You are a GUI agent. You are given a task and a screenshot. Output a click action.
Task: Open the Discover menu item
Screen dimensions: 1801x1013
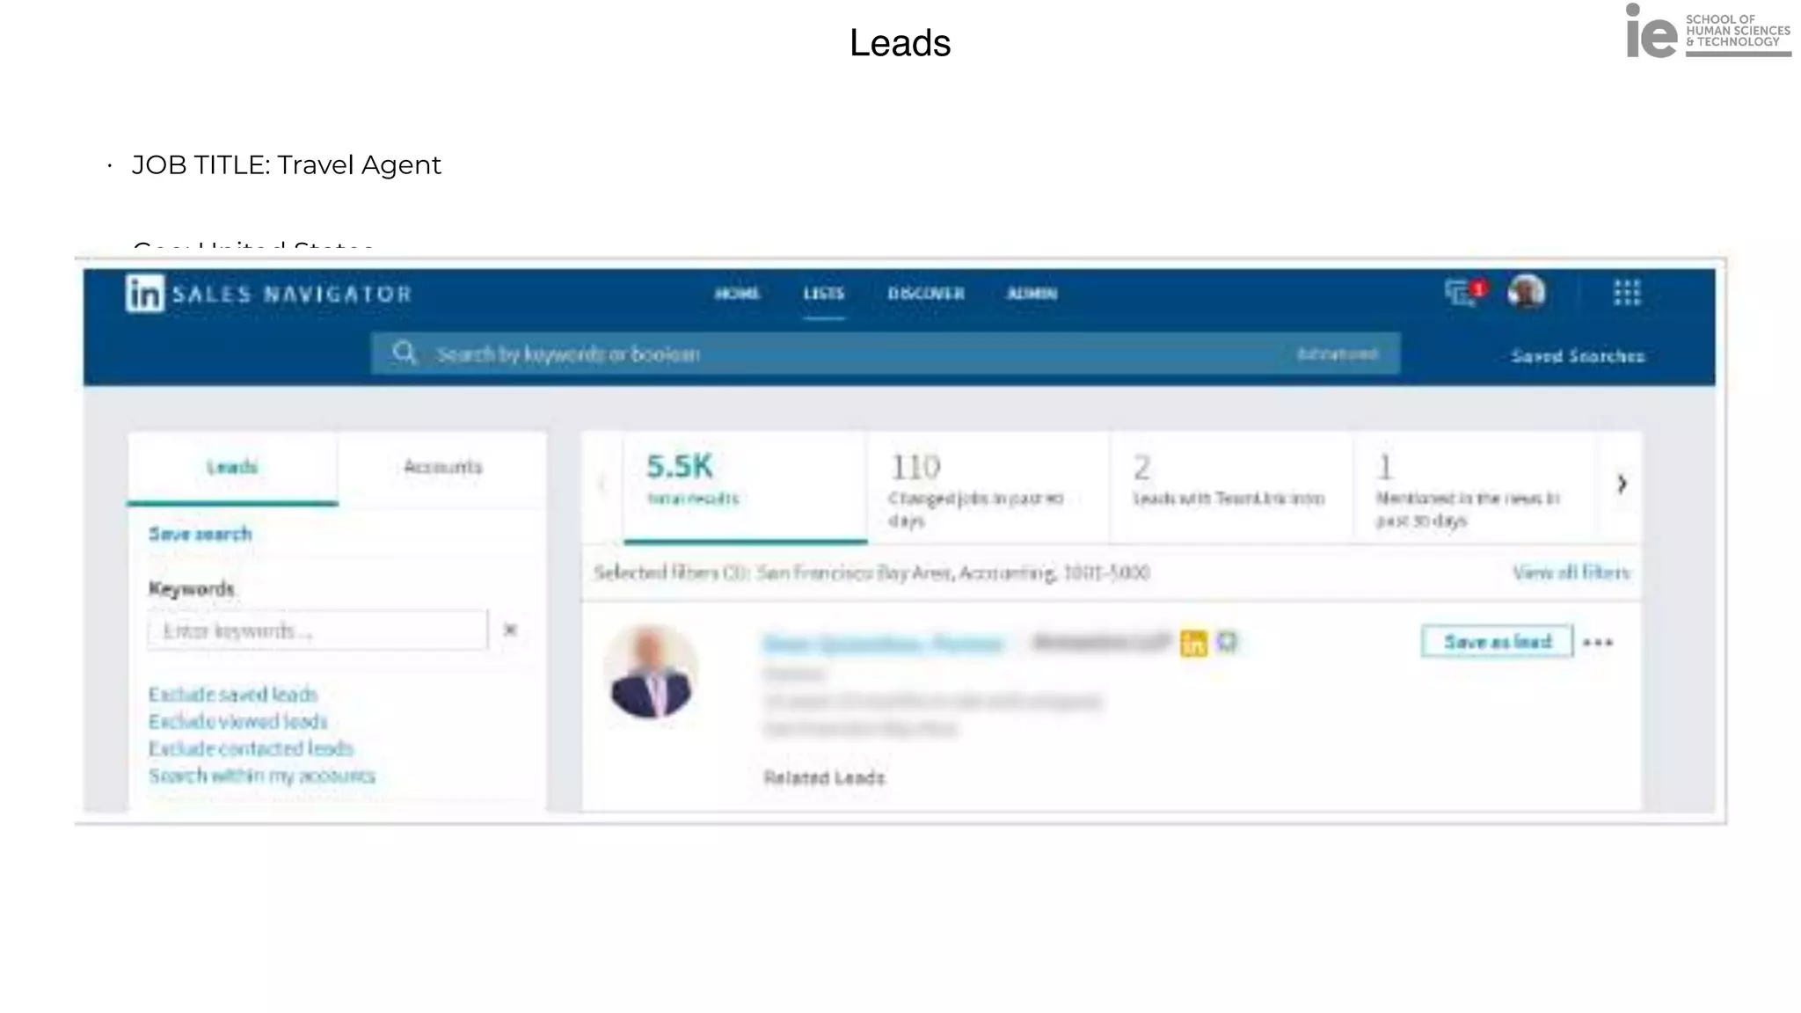point(926,294)
